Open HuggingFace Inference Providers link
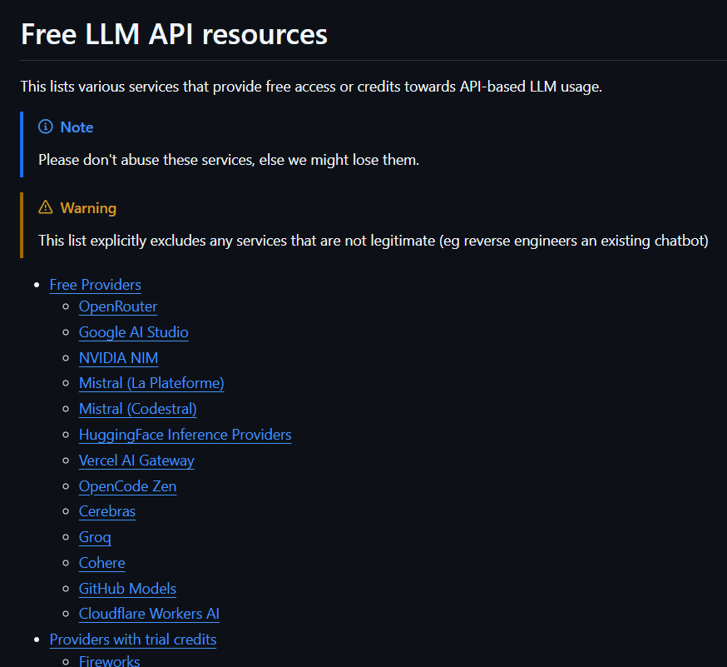727x667 pixels. (x=185, y=435)
